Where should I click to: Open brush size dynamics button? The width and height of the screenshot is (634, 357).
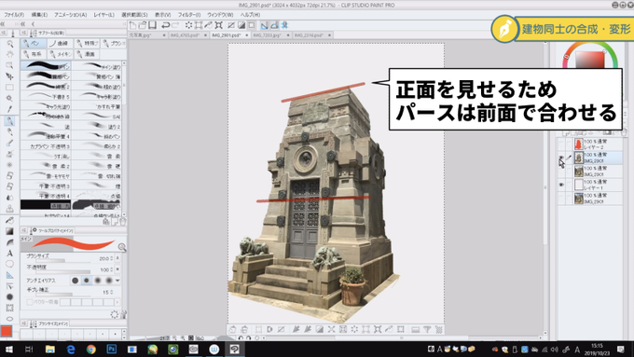[x=117, y=258]
